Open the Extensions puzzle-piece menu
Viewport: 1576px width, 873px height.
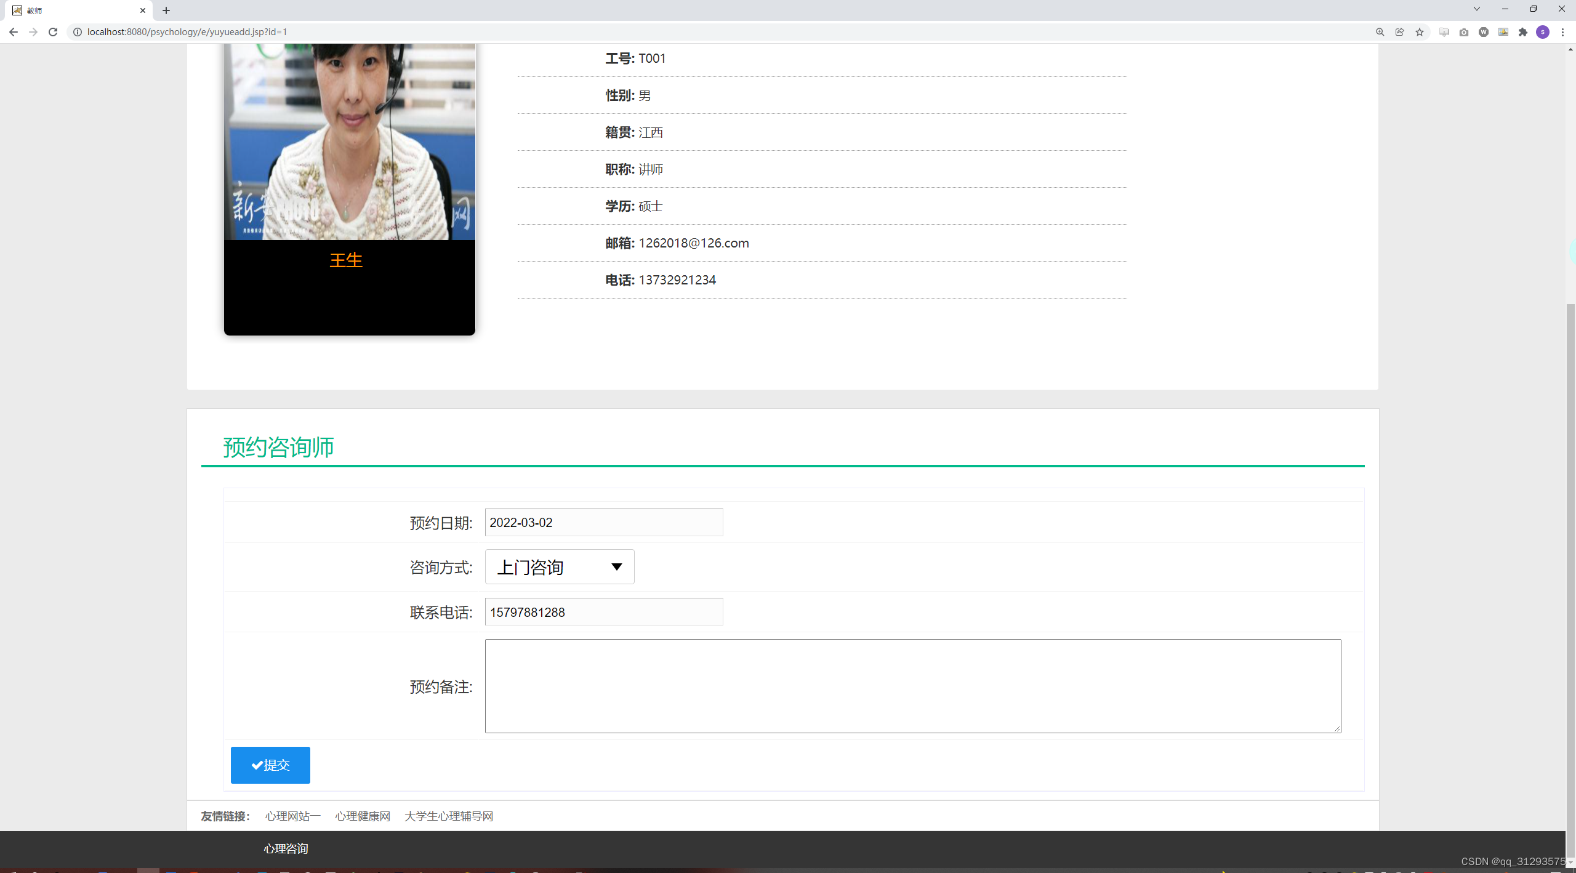click(x=1523, y=32)
